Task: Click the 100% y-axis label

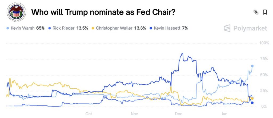Action: (x=264, y=43)
